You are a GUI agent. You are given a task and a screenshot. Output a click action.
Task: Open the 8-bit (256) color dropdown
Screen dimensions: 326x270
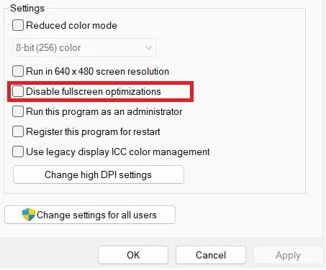(x=84, y=47)
